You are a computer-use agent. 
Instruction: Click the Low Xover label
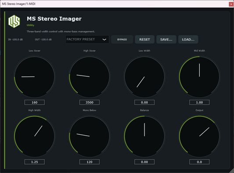coord(35,51)
